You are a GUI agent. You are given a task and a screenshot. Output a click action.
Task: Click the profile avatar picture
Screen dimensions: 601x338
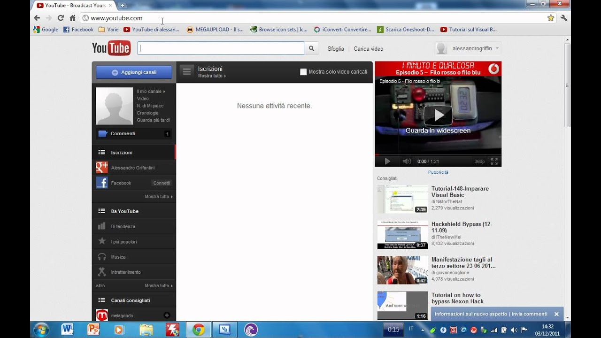115,106
